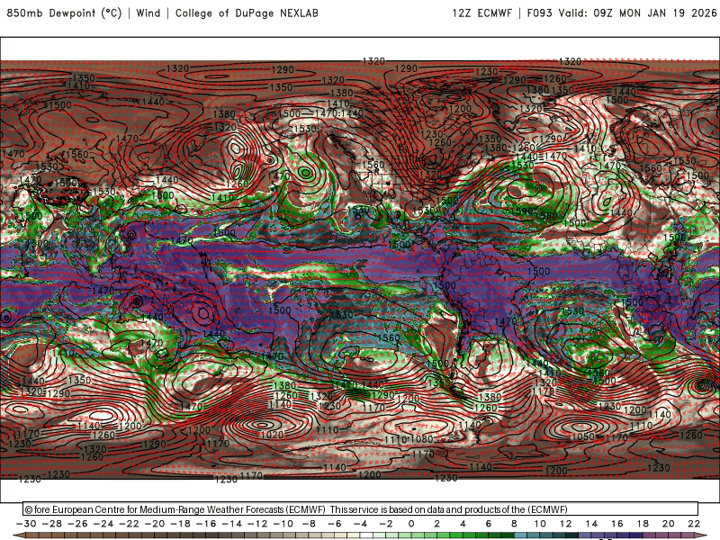Screen dimensions: 720x540
Task: Click the -12 value on the color scale
Action: pyautogui.click(x=258, y=524)
